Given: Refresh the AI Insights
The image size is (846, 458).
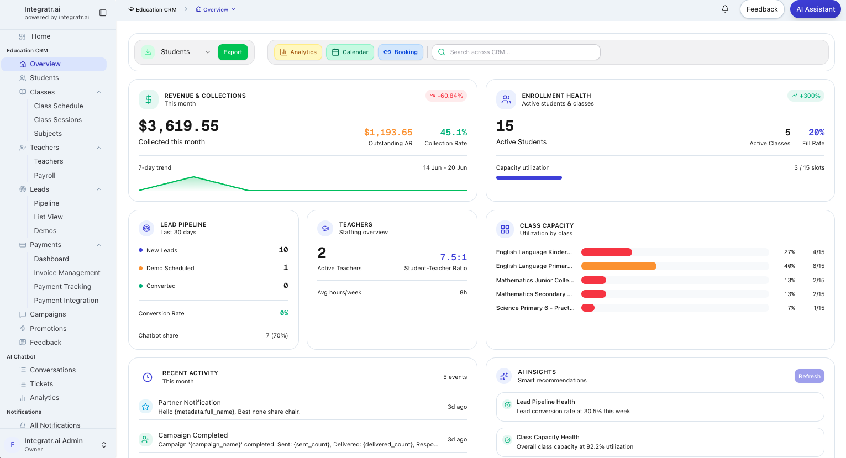Looking at the screenshot, I should tap(809, 376).
